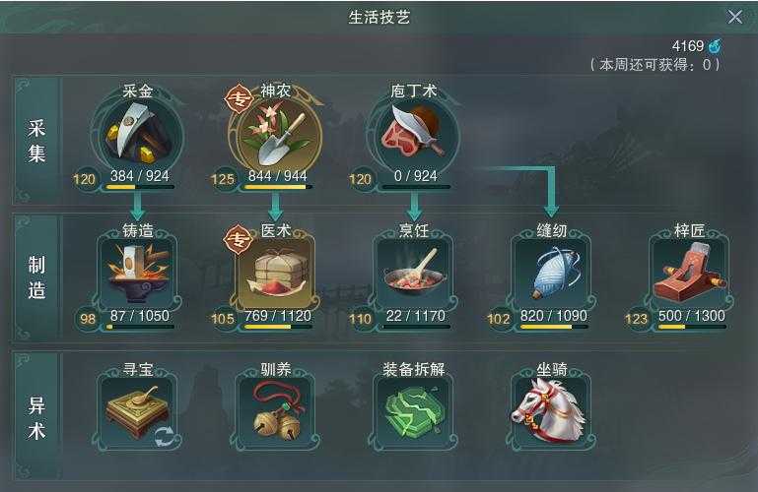Open 装备拆解 equipment dismantle icon
758x492 pixels.
pyautogui.click(x=414, y=411)
